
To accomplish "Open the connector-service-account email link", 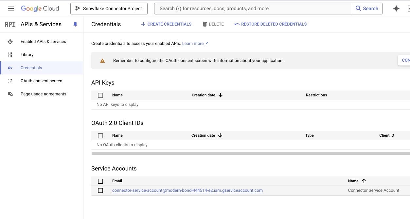I will click(187, 190).
